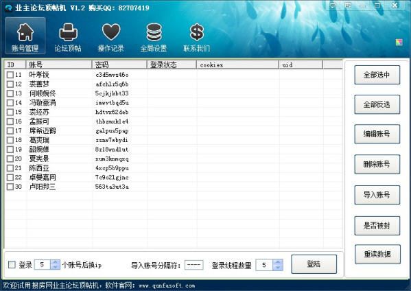Sort by the cookies column header
Image resolution: width=411 pixels, height=291 pixels.
(237, 65)
